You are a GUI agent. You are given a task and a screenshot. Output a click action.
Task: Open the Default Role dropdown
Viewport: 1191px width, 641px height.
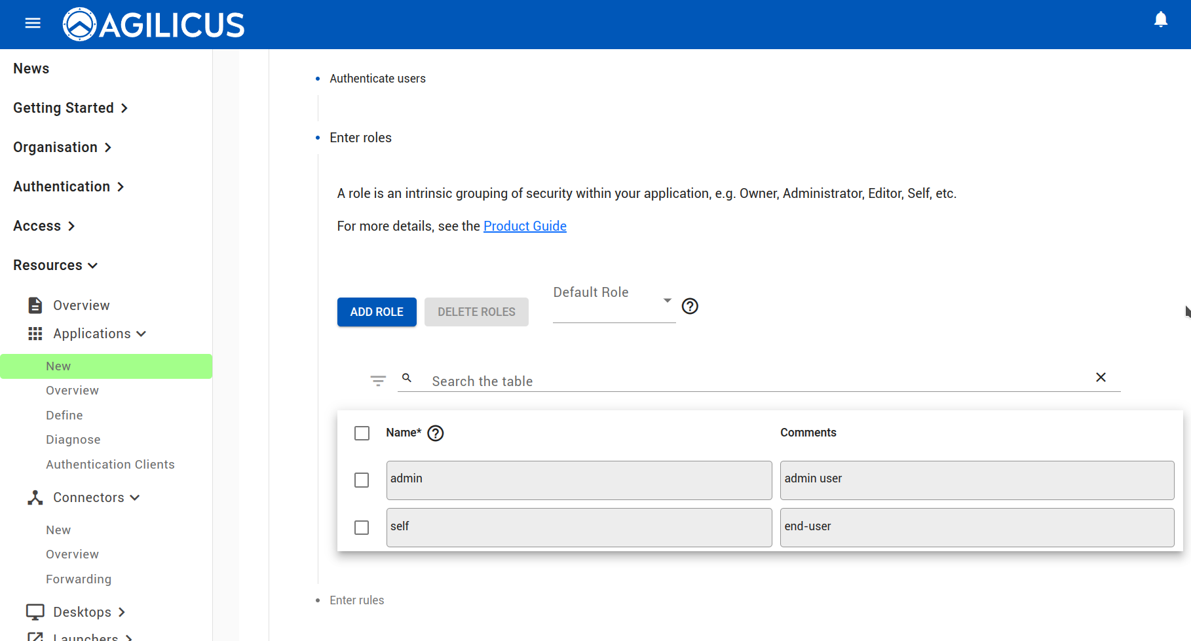pyautogui.click(x=667, y=300)
